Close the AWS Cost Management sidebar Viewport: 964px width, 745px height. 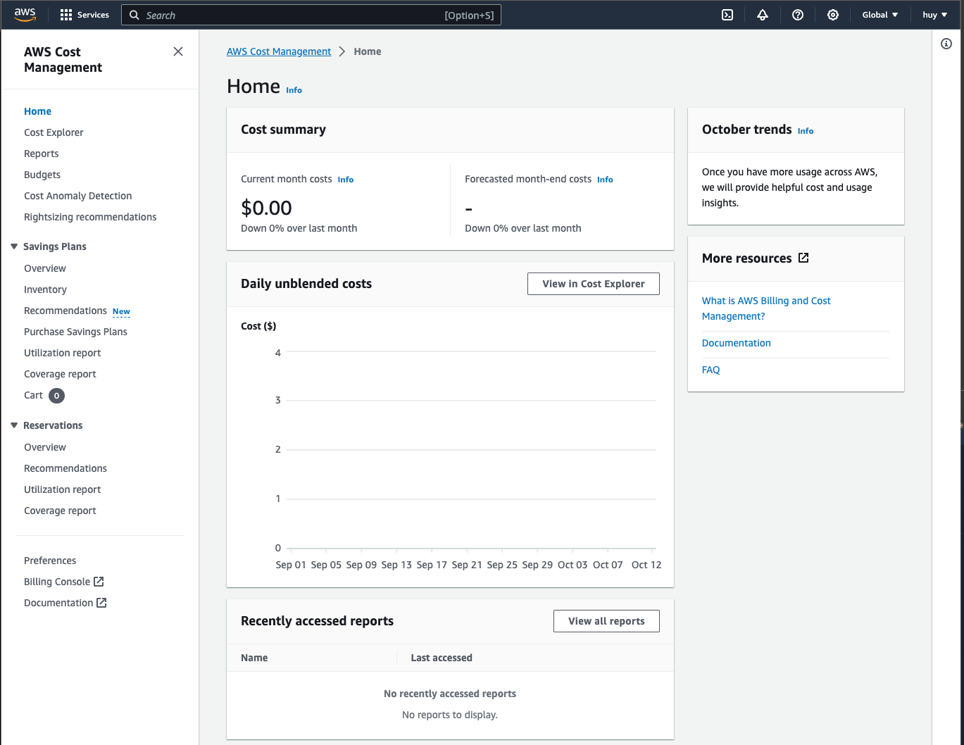tap(178, 51)
